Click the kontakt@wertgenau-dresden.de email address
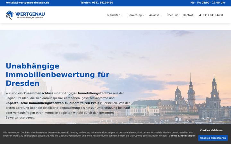 27,3
